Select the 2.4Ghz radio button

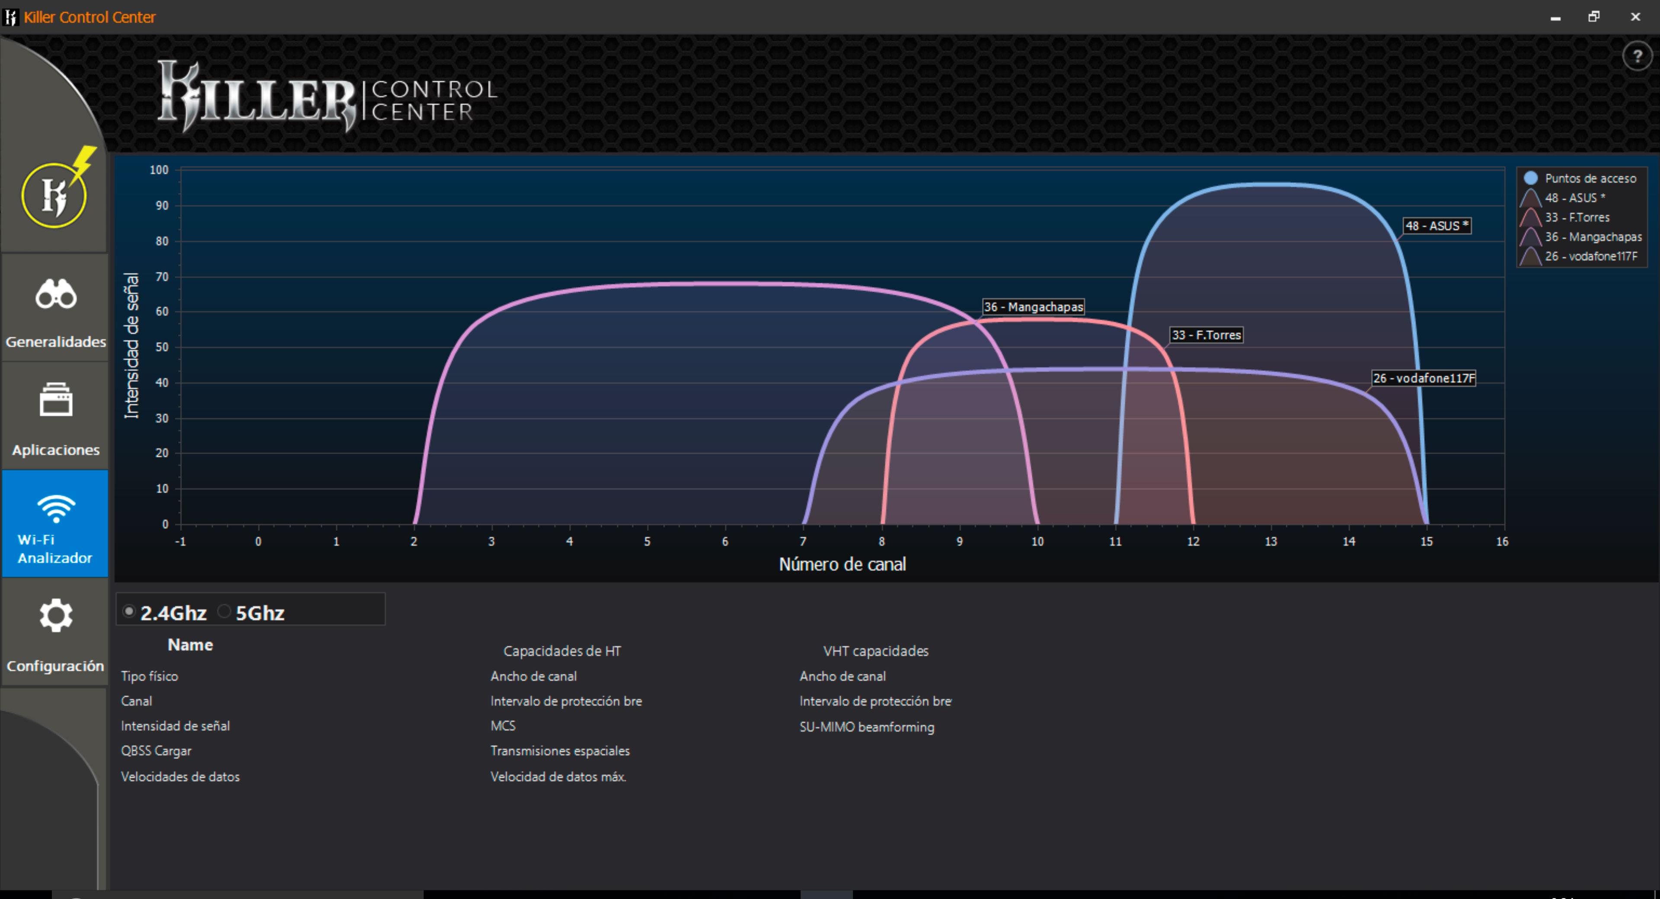tap(129, 611)
